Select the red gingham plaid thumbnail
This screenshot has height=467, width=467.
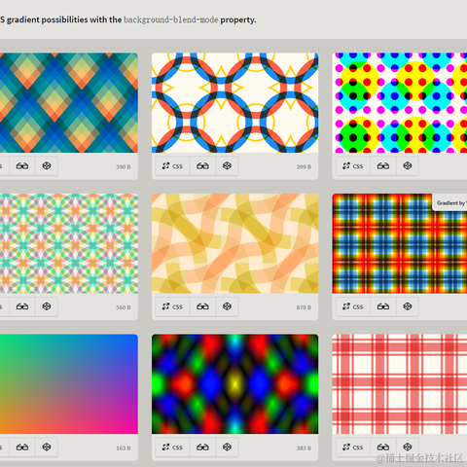pyautogui.click(x=400, y=384)
